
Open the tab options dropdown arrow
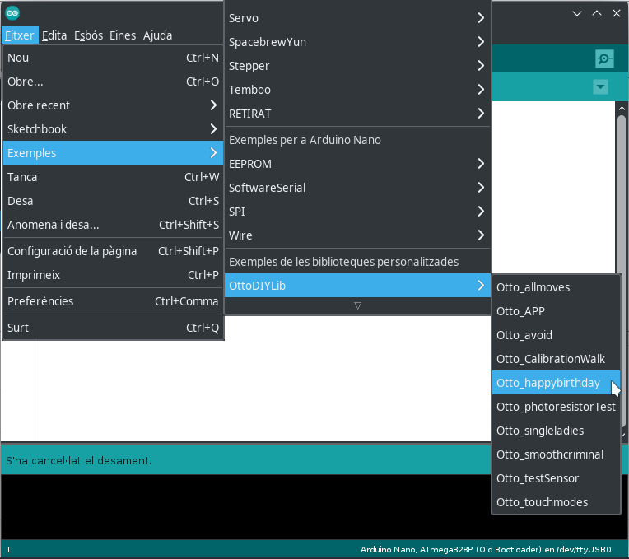[x=600, y=87]
